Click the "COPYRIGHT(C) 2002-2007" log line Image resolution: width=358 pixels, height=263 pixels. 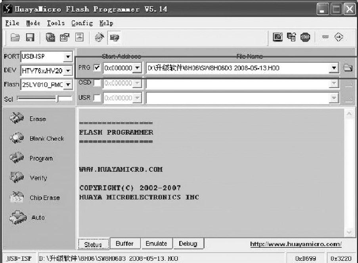(130, 188)
